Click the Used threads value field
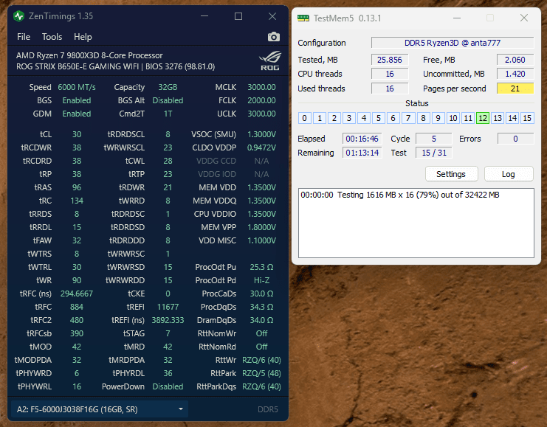Viewport: 547px width, 427px height. (390, 88)
